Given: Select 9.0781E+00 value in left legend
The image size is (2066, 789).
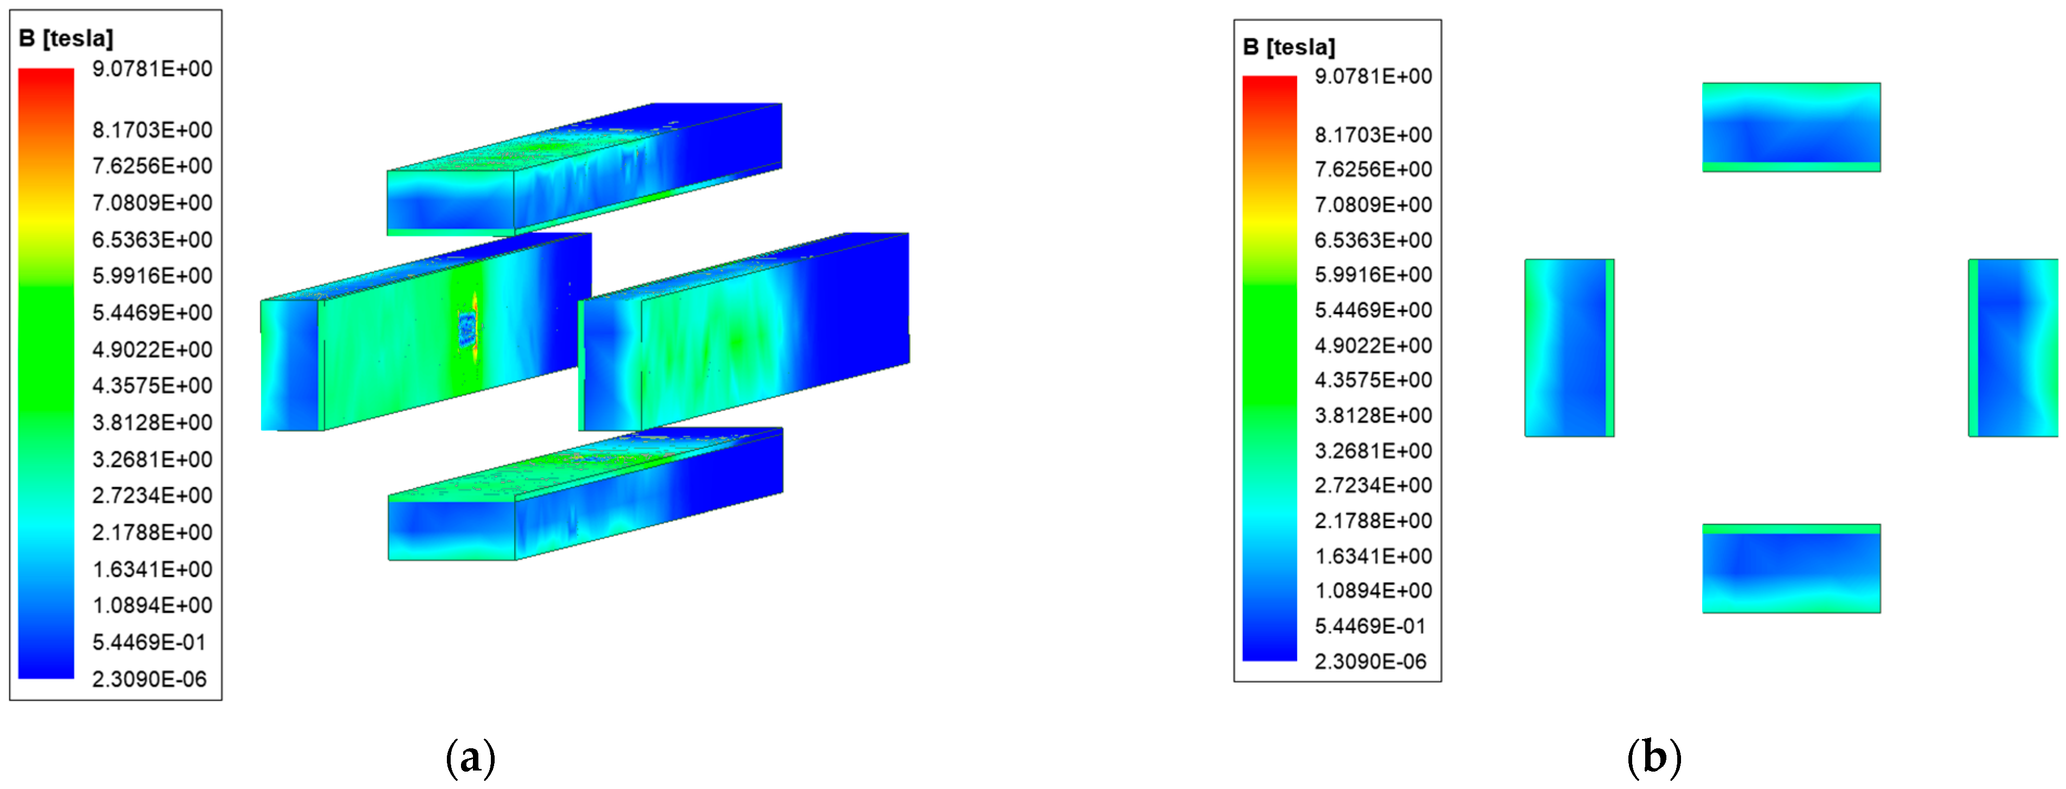Looking at the screenshot, I should pos(153,69).
